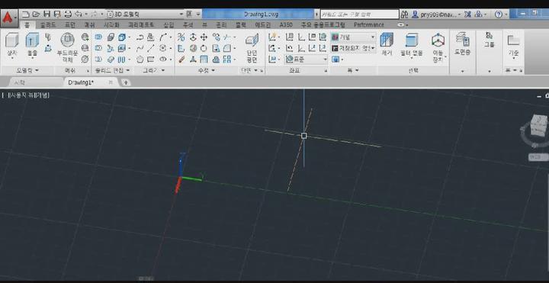Expand the 모델링 panel title arrow
The height and width of the screenshot is (283, 549).
tap(37, 70)
